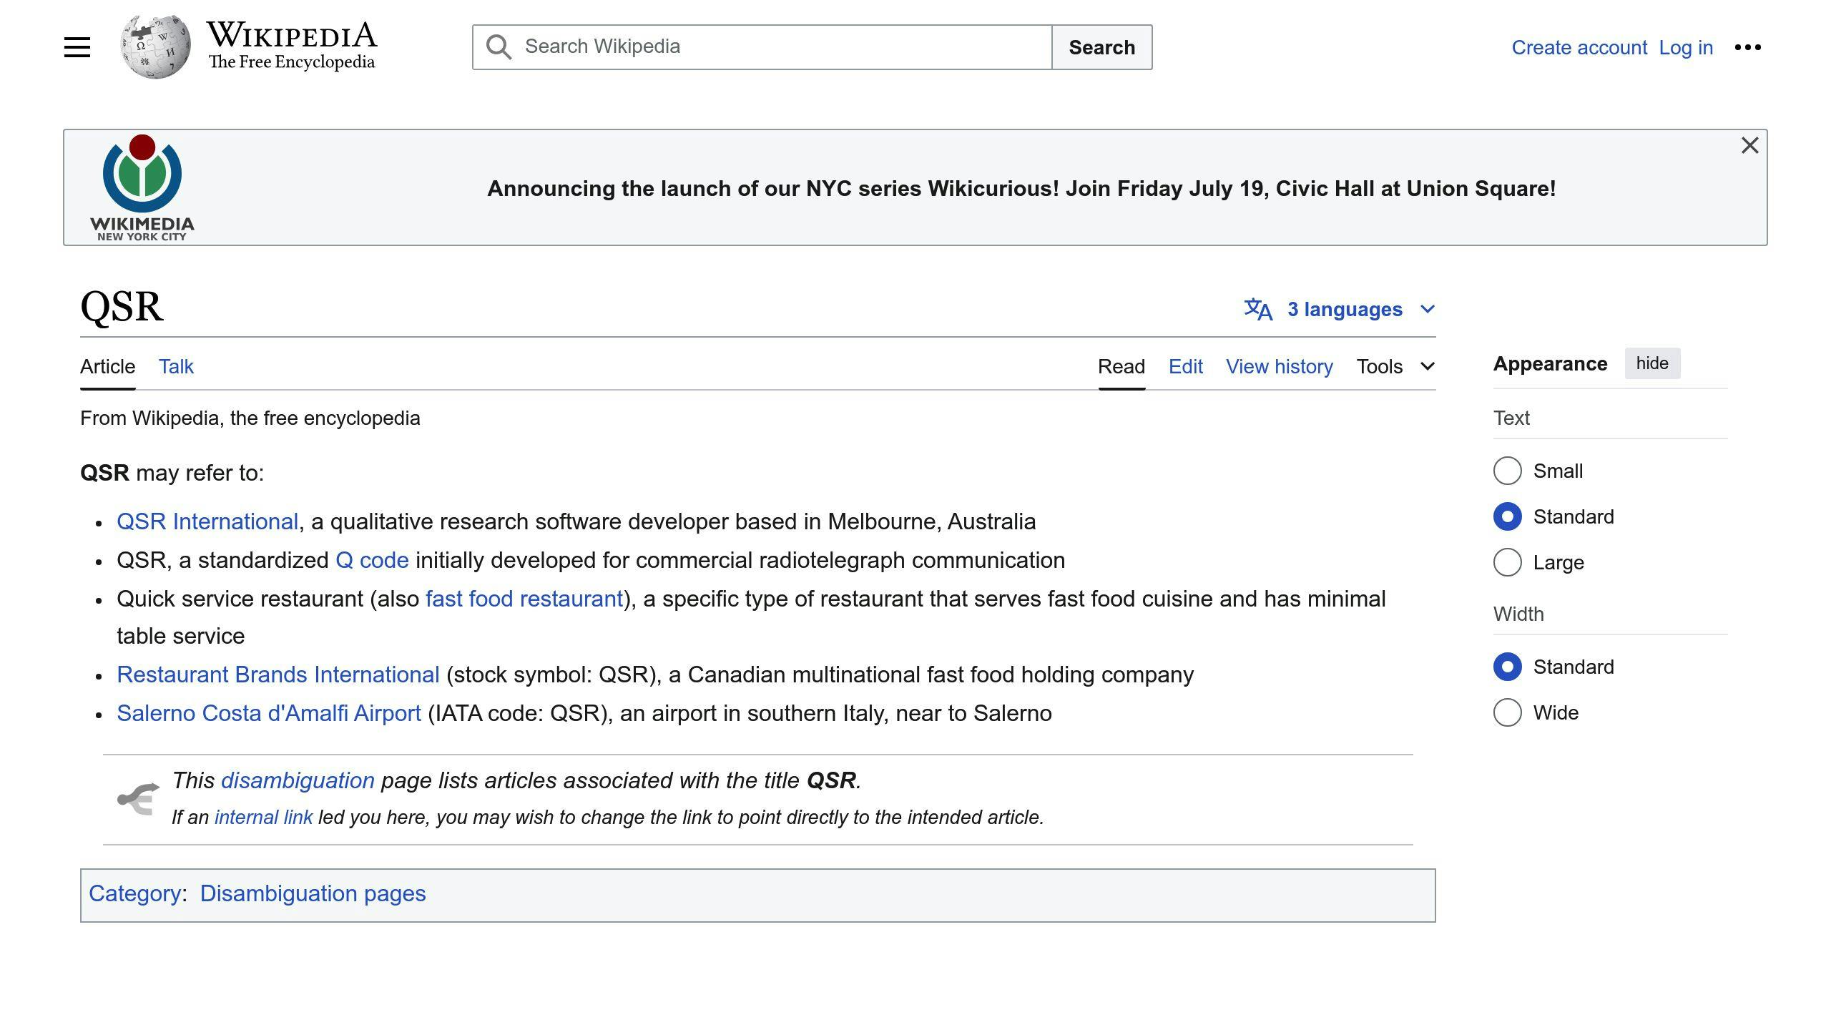
Task: Click the internal link hyperlink
Action: pos(263,818)
